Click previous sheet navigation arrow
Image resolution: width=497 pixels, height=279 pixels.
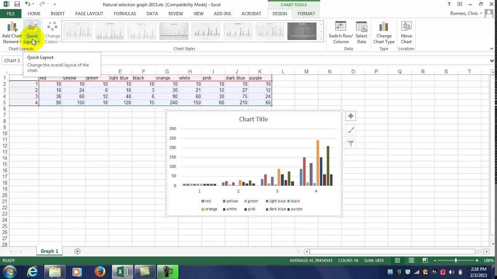(10, 251)
